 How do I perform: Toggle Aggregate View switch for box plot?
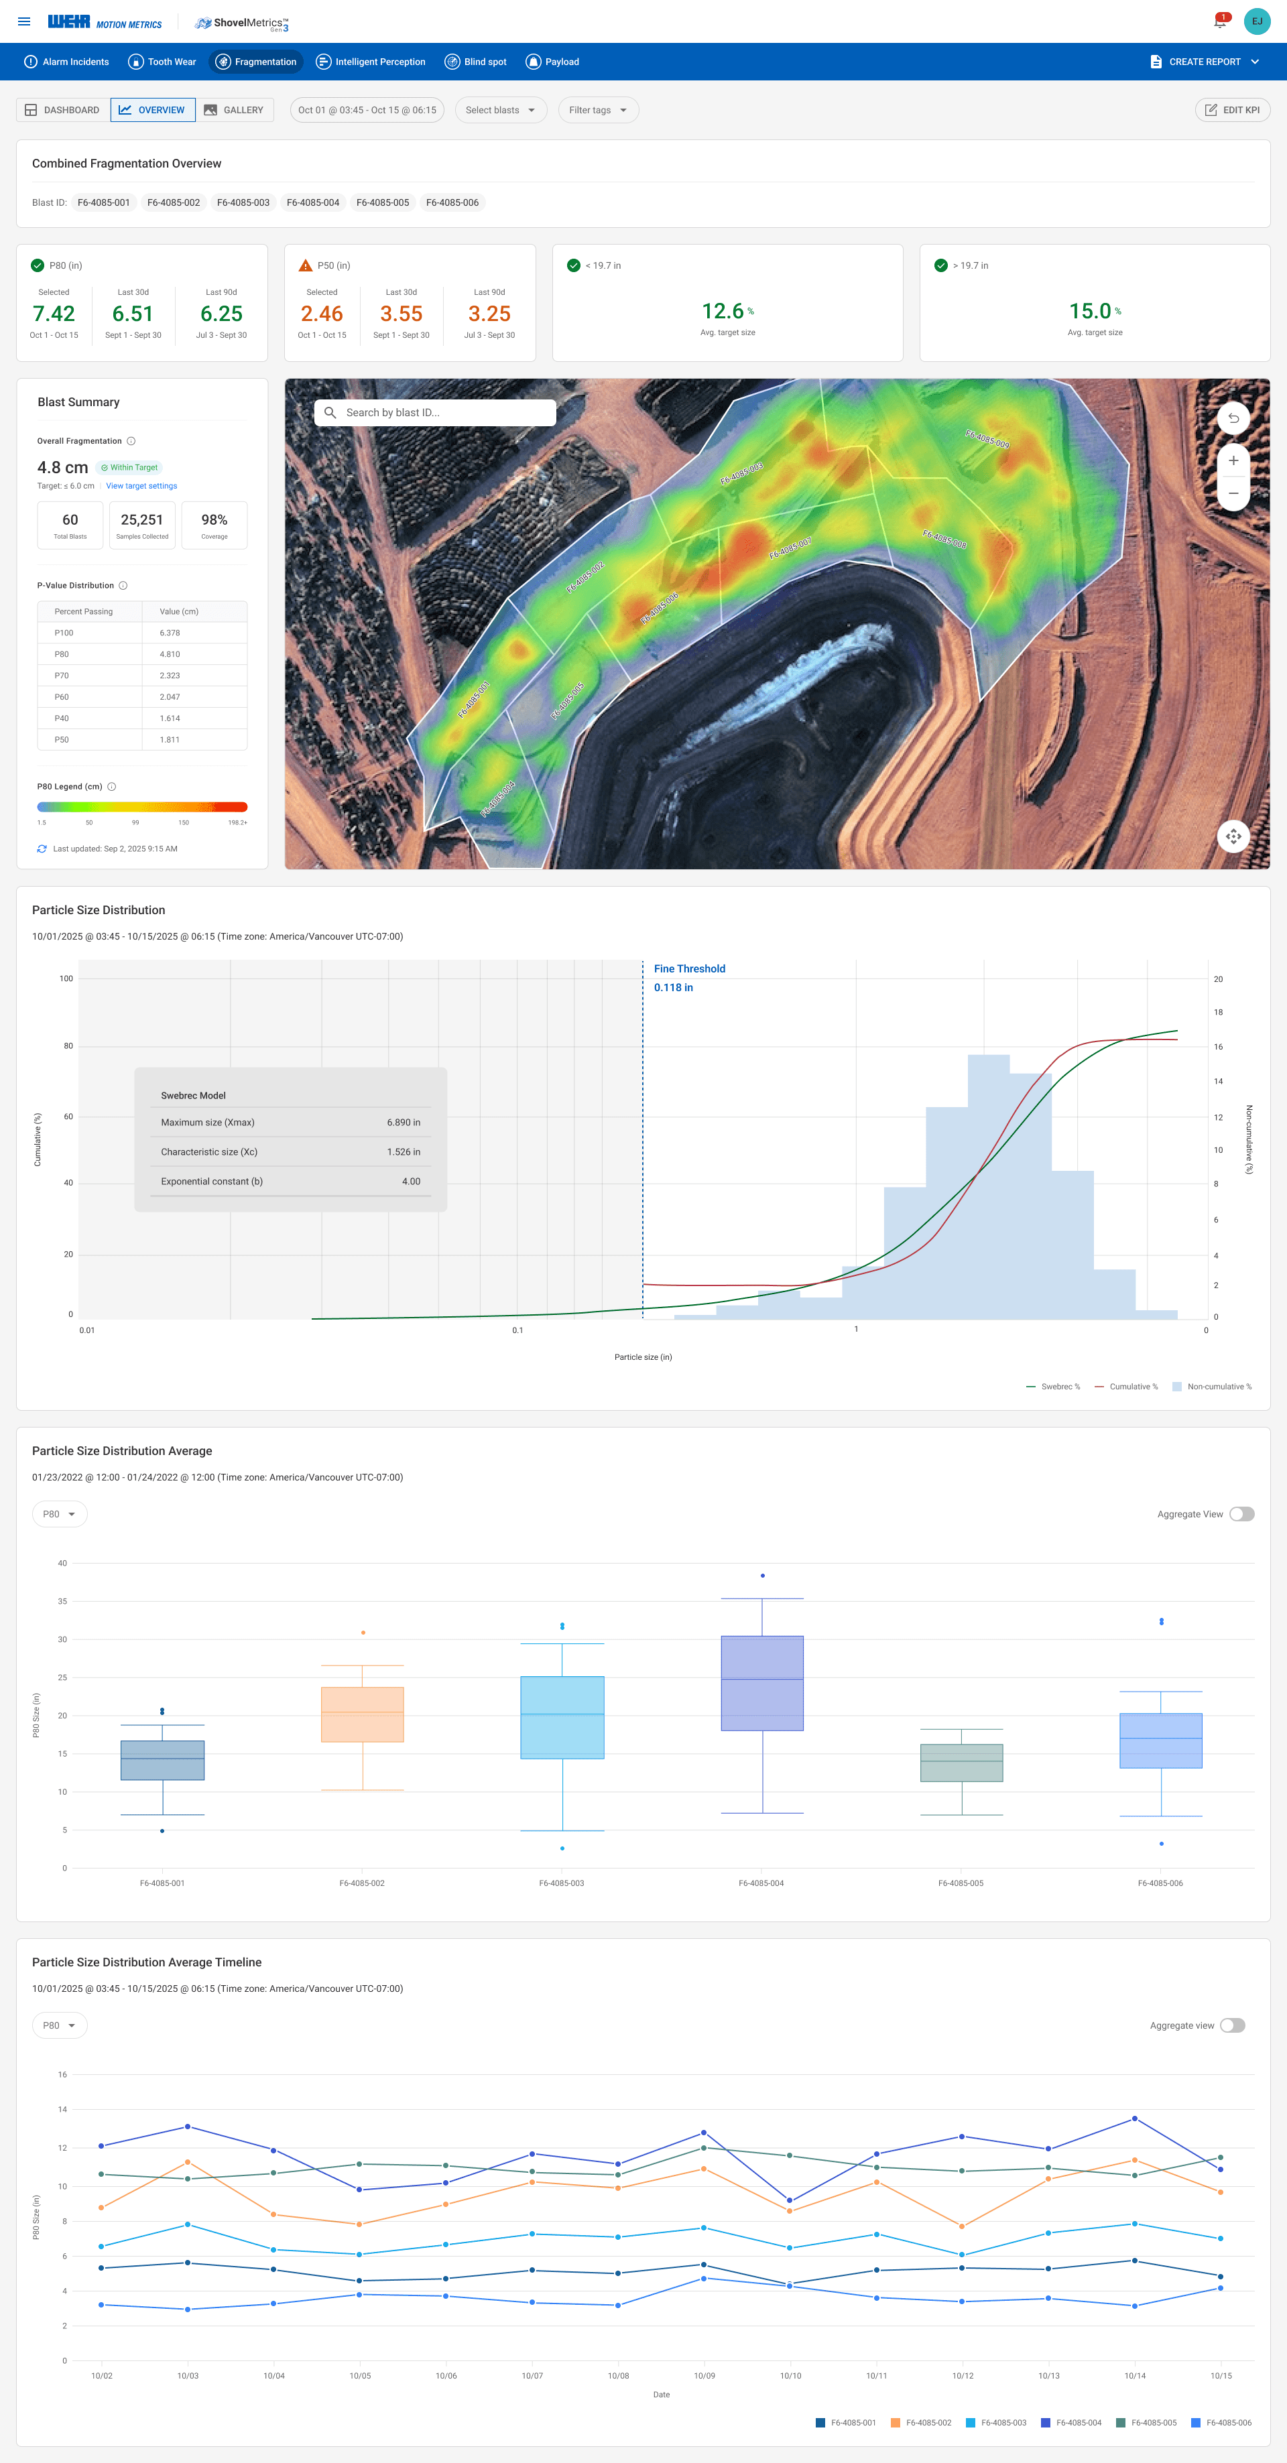click(x=1241, y=1513)
